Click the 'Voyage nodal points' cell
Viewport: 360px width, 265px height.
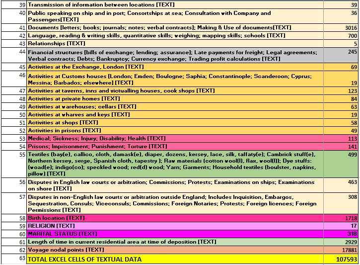[x=174, y=250]
